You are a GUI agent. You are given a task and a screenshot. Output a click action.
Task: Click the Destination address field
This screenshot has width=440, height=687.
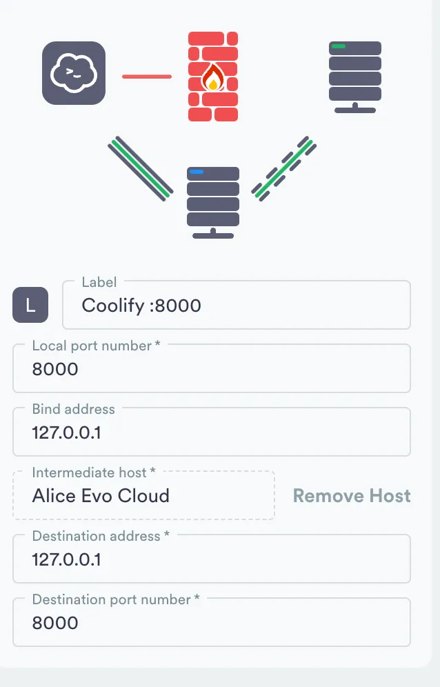212,559
